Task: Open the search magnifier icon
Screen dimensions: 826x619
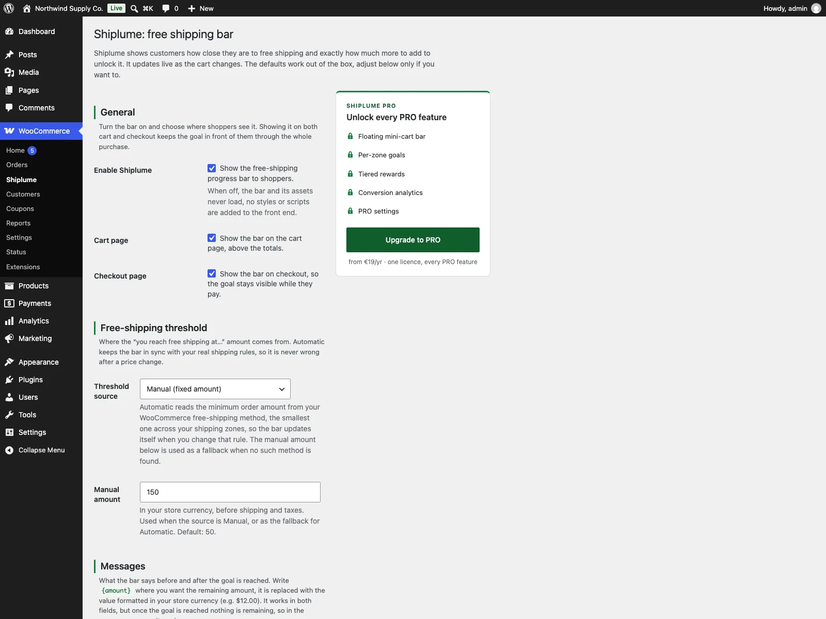Action: (134, 8)
